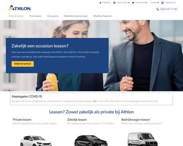Click the Bekijk het aanbod button
The height and width of the screenshot is (146, 183).
click(23, 64)
